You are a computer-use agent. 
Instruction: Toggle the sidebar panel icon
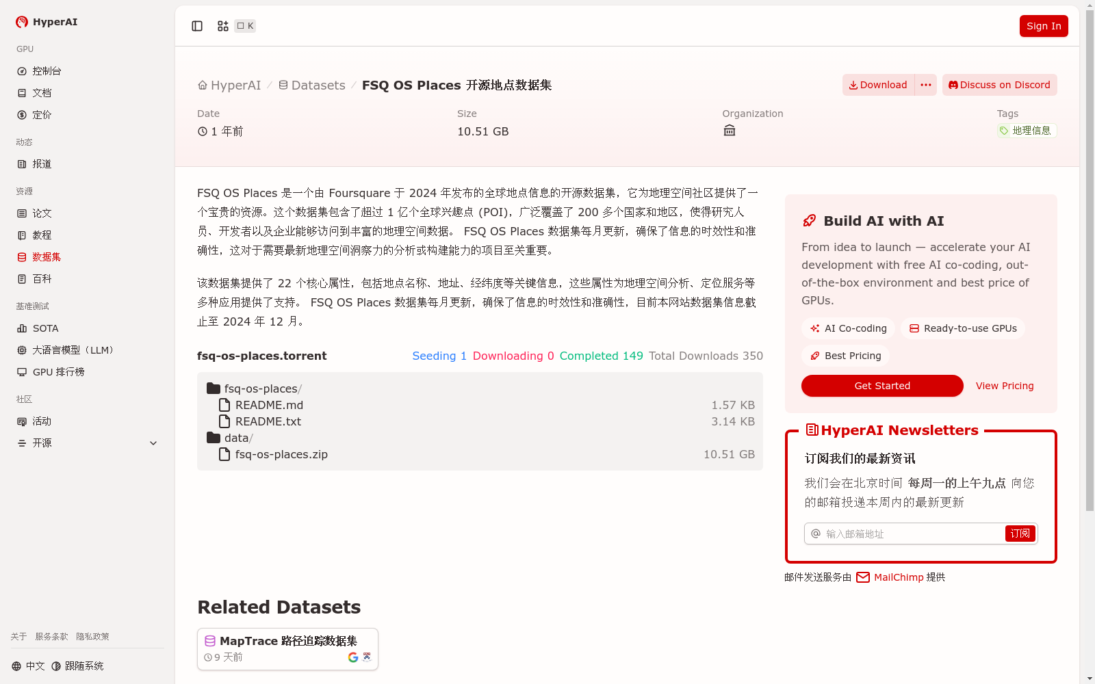[x=197, y=26]
